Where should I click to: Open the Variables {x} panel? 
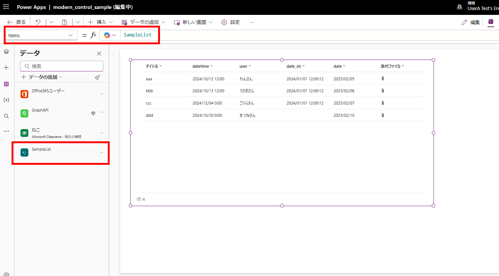(6, 99)
